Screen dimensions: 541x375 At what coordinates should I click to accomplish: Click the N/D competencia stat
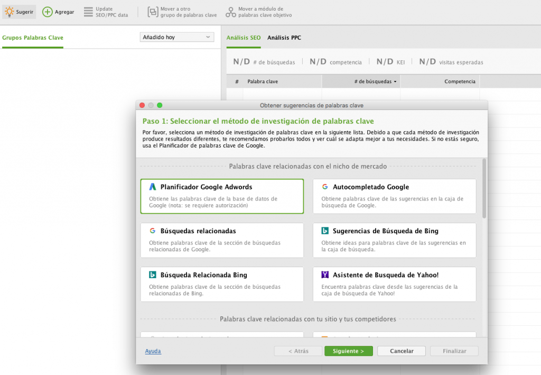pos(335,62)
